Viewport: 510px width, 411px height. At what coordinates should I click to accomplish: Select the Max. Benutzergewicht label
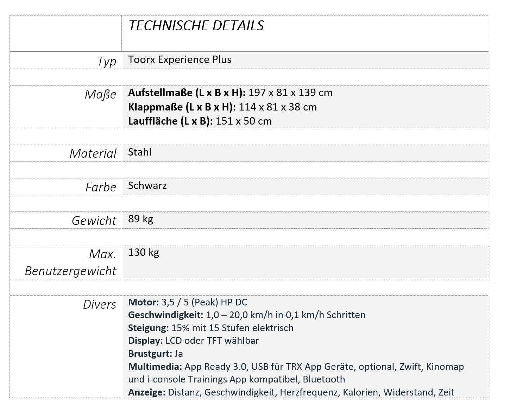(70, 263)
